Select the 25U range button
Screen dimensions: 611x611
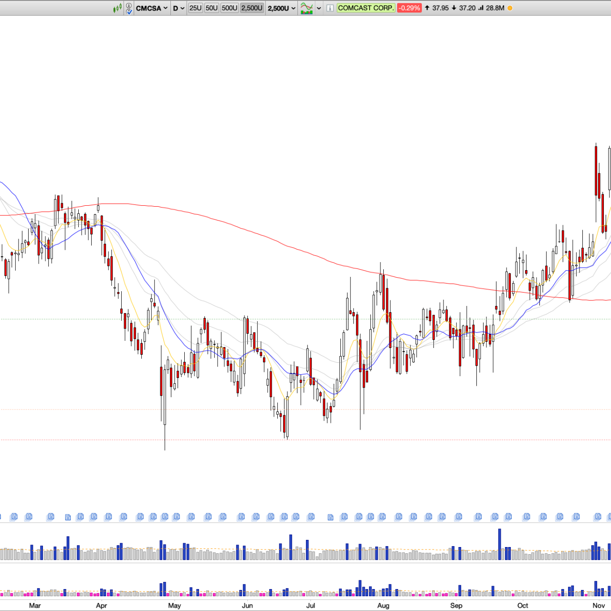click(195, 8)
